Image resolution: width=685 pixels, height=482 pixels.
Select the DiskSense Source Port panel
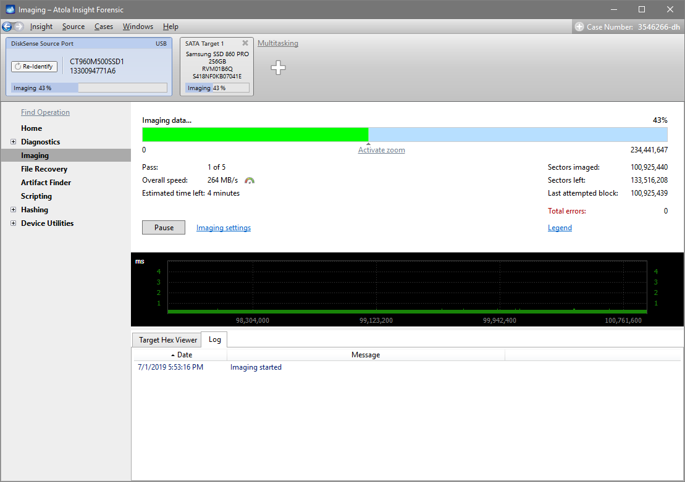89,67
